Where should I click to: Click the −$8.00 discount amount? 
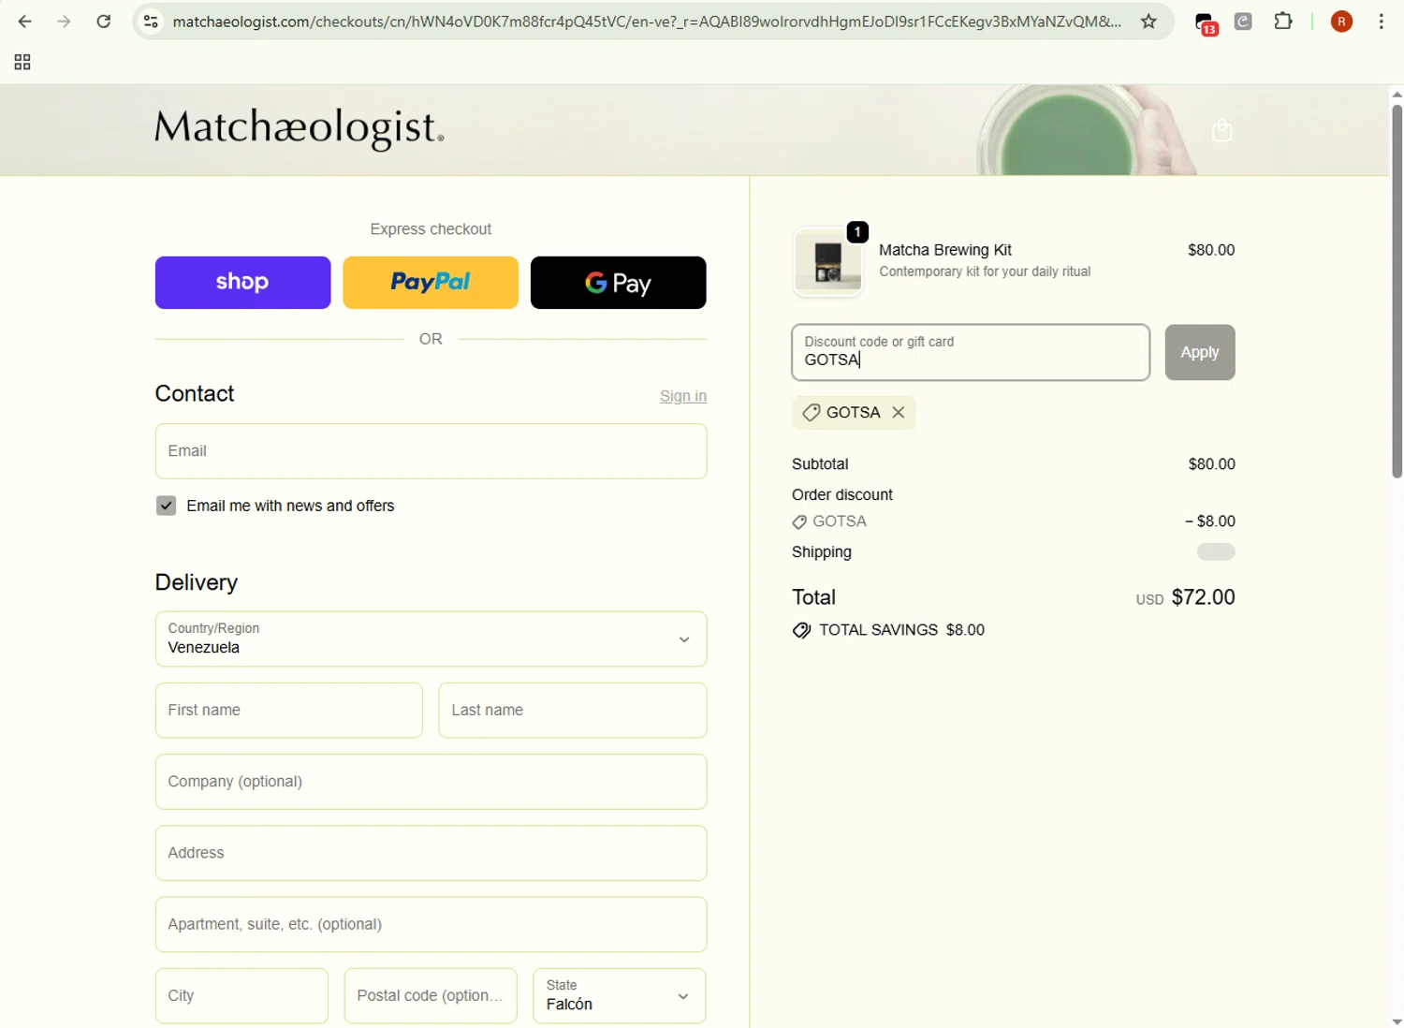(x=1210, y=521)
